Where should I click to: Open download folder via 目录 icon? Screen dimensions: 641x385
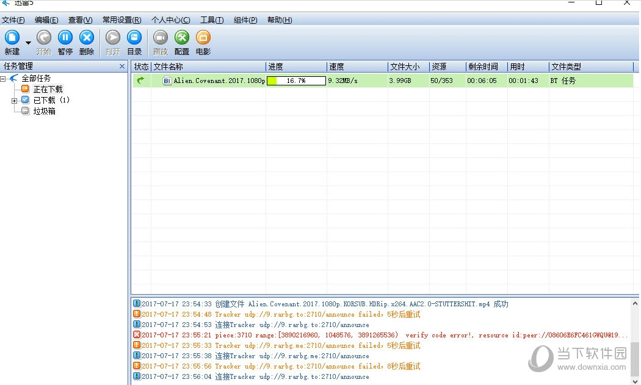click(134, 38)
